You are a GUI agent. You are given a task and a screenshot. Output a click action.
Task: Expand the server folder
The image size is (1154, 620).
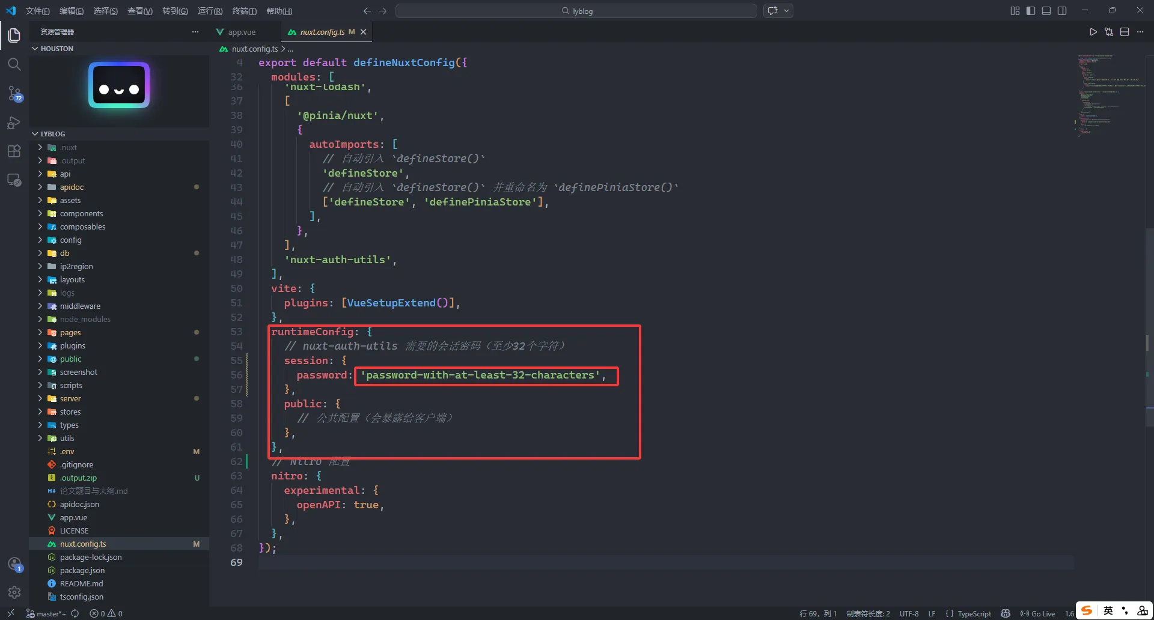click(x=70, y=399)
